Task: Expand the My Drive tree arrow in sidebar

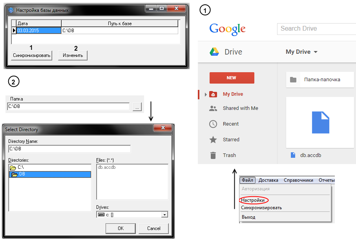Action: [206, 95]
